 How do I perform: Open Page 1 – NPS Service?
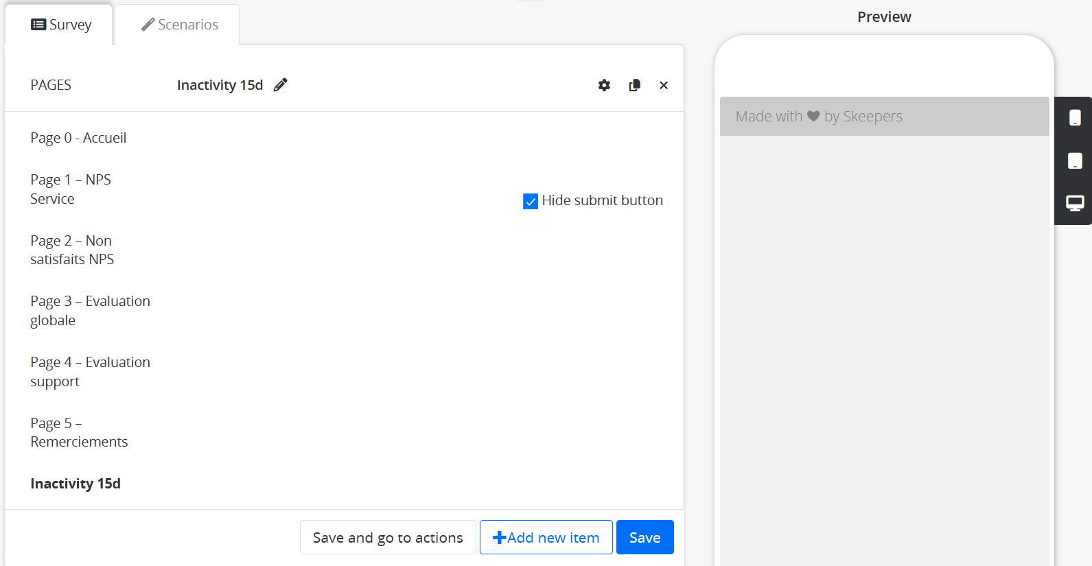pos(71,189)
